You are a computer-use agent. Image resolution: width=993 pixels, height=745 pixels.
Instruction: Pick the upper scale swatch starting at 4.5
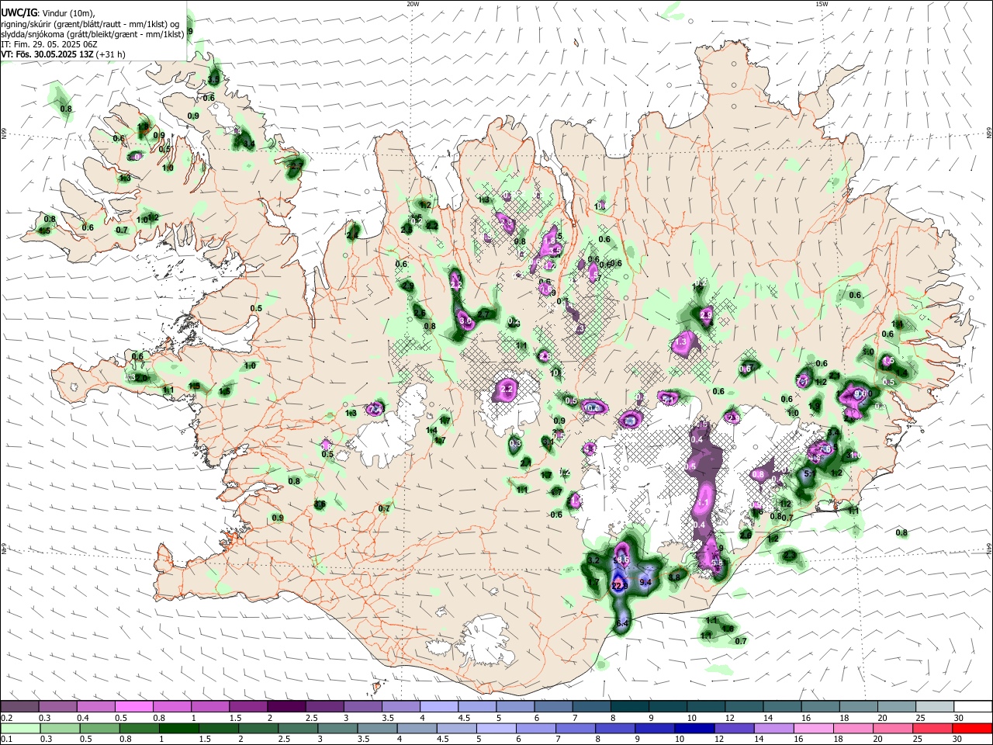476,706
